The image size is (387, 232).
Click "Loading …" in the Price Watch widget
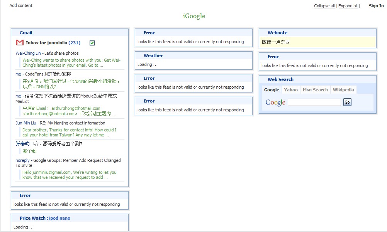24,227
